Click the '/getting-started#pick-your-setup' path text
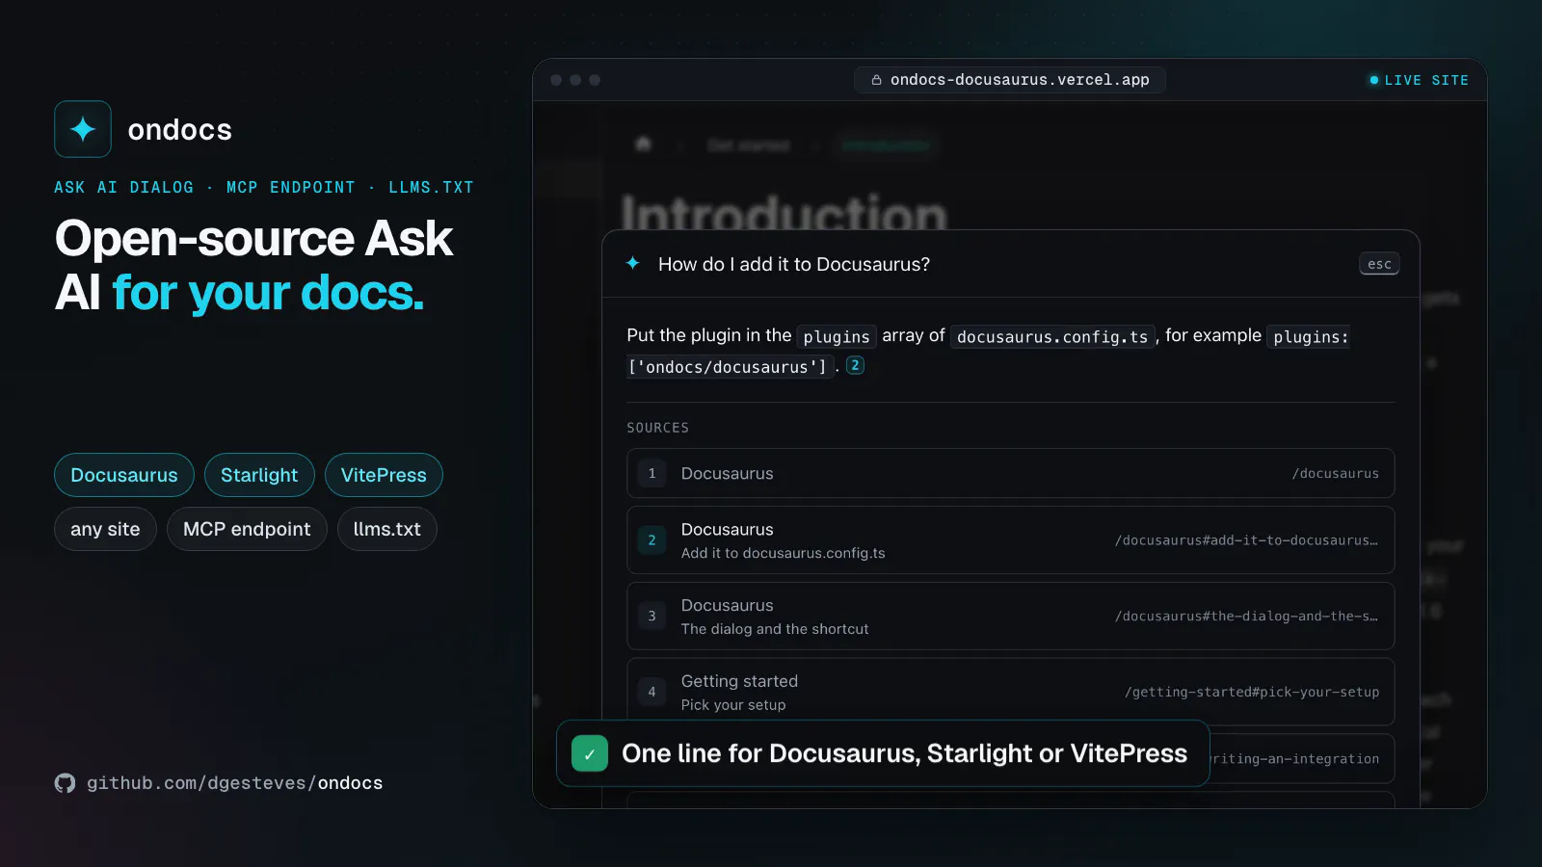Screen dimensions: 1542x867 tap(1252, 692)
